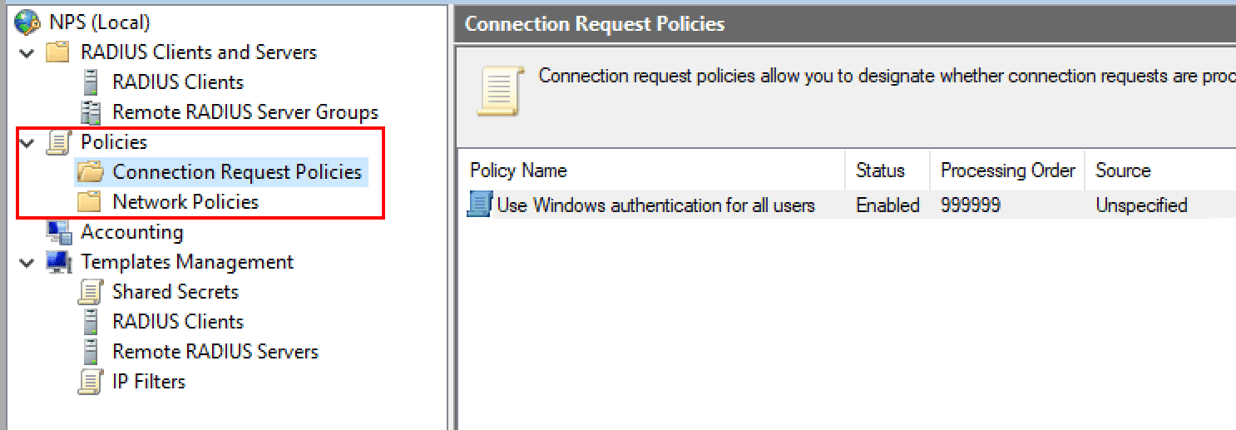Click the Status column header
Viewport: 1236px width, 430px height.
tap(880, 171)
